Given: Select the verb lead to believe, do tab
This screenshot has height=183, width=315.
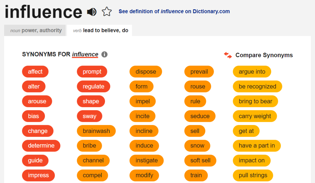Looking at the screenshot, I should point(99,30).
